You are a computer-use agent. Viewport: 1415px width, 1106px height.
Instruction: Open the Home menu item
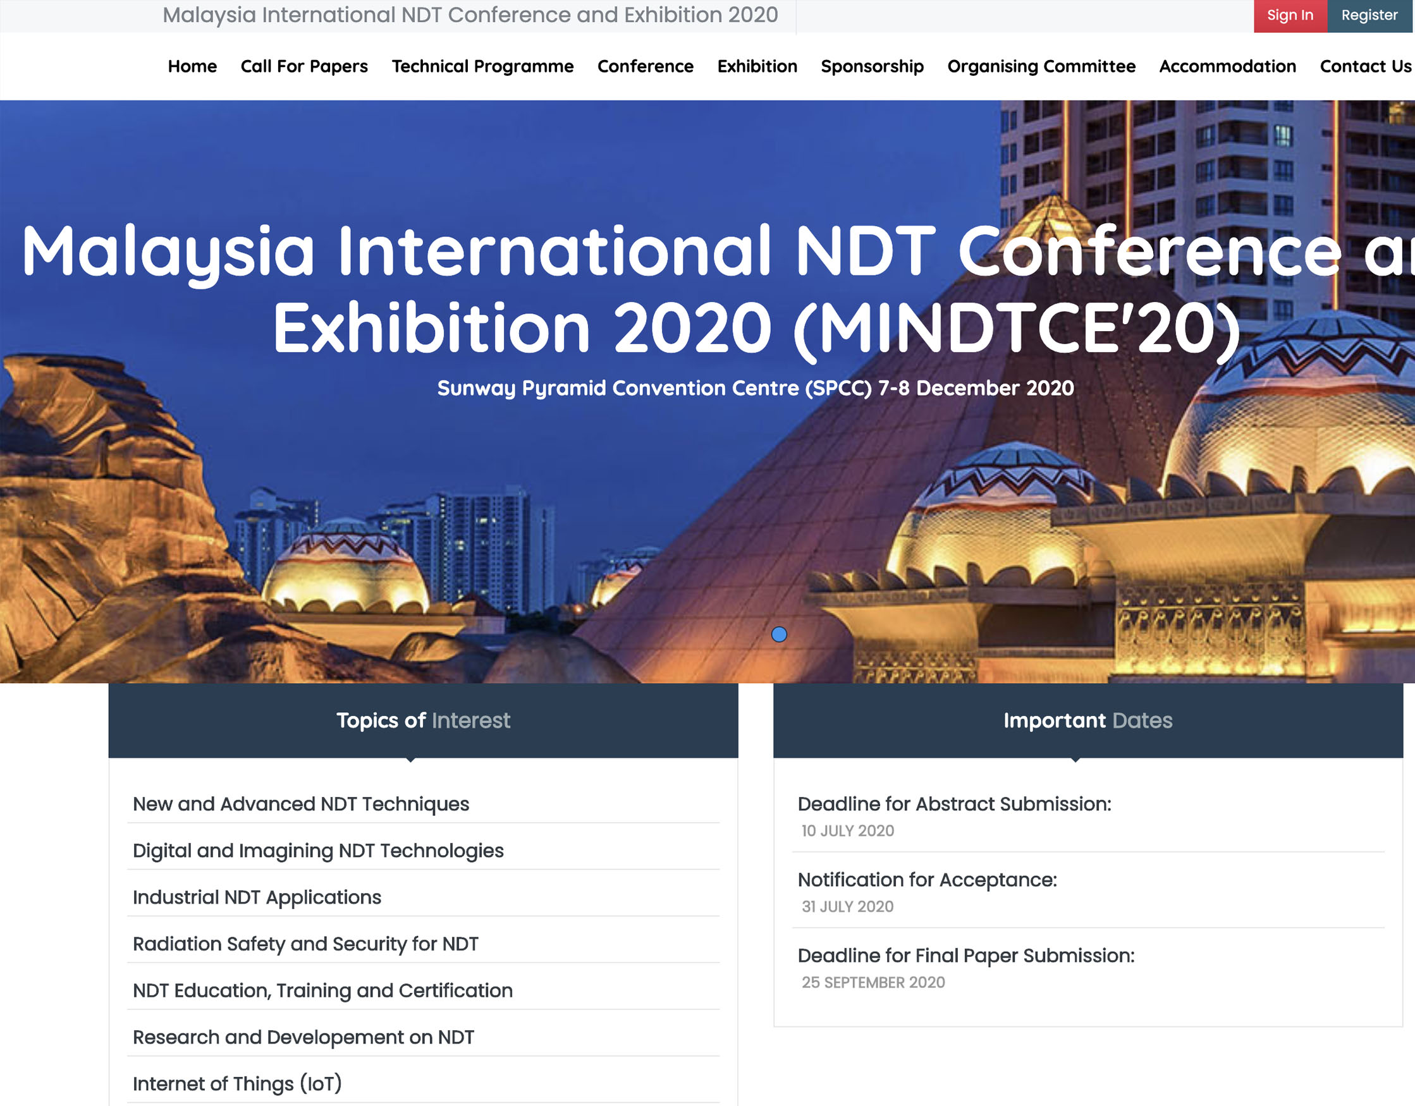coord(192,66)
